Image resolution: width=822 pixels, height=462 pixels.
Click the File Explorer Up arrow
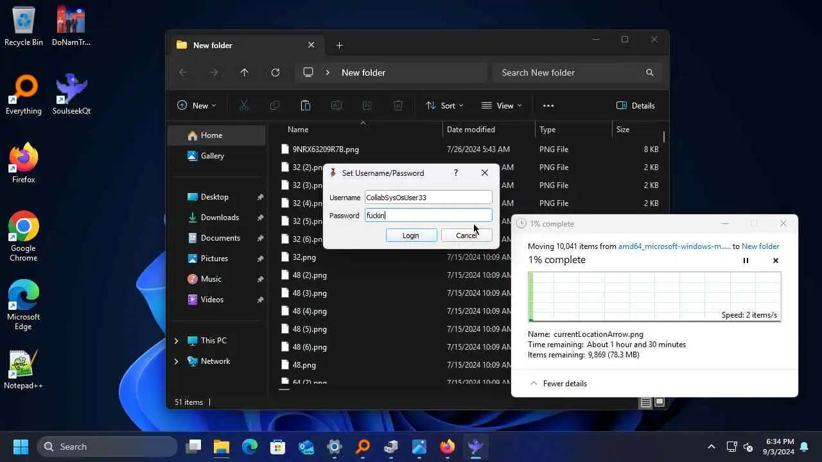[x=245, y=73]
